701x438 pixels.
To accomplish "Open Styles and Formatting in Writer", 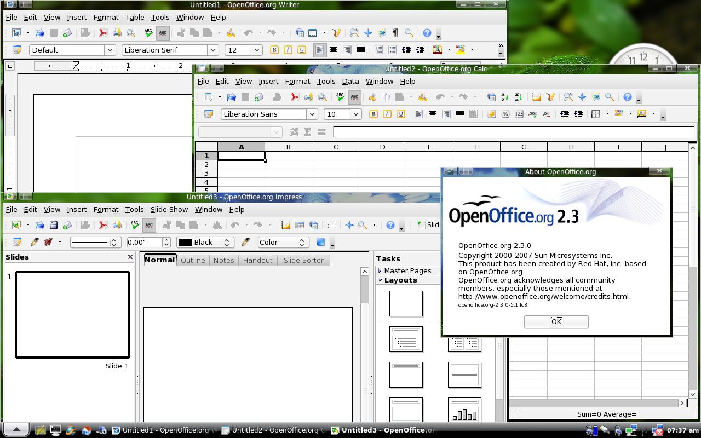I will [x=16, y=50].
